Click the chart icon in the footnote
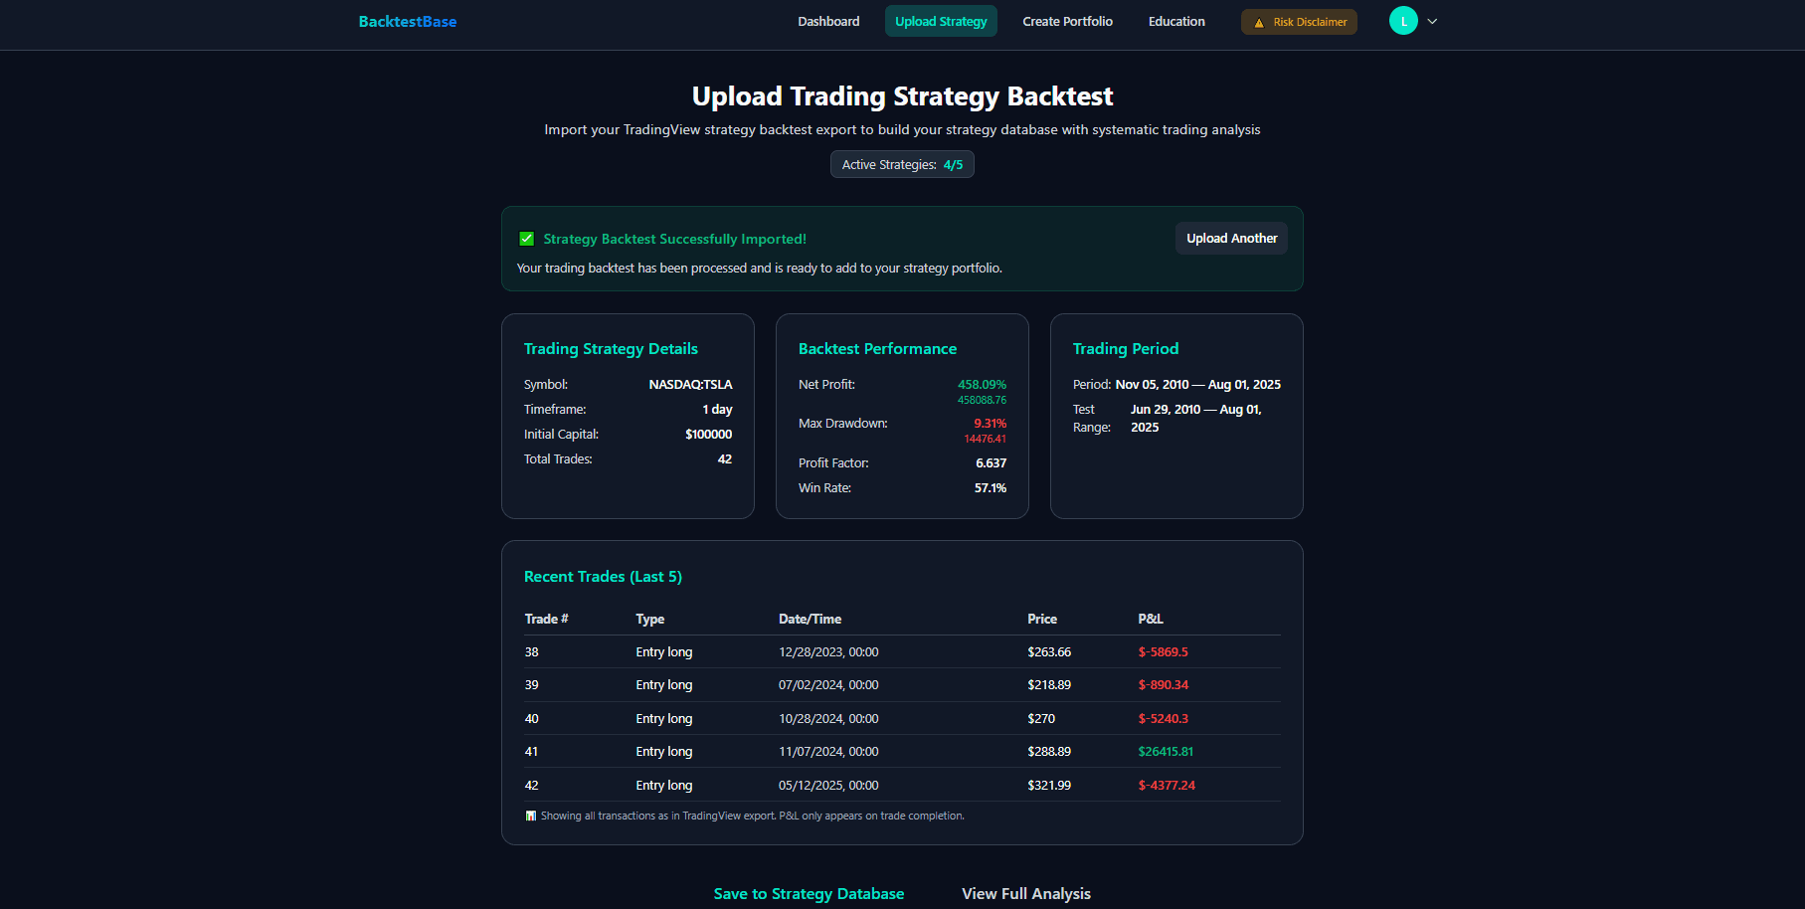This screenshot has height=909, width=1805. tap(530, 816)
